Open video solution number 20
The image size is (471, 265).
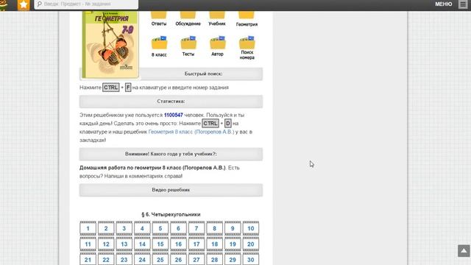[251, 244]
